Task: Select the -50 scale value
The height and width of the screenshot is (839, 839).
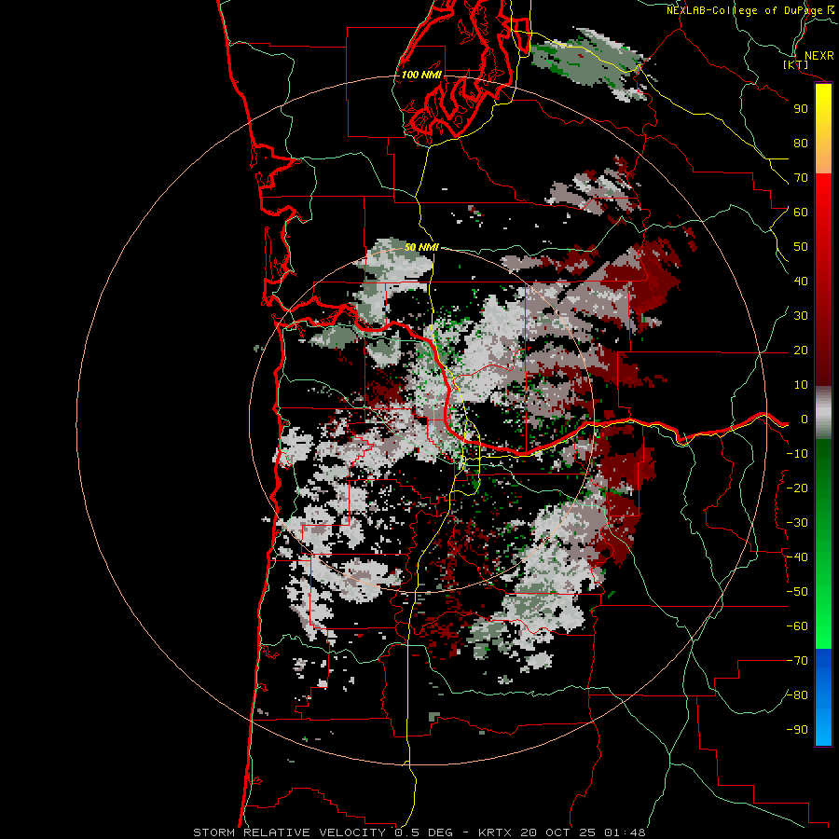Action: click(797, 592)
